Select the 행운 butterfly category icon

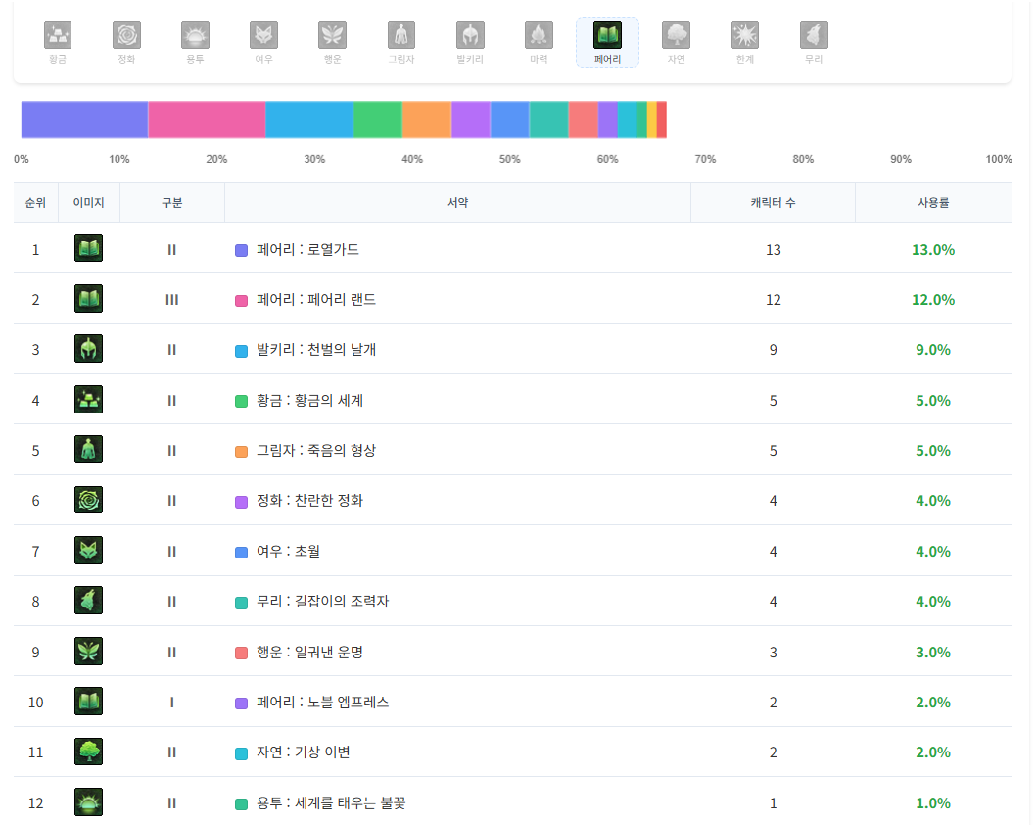click(332, 36)
